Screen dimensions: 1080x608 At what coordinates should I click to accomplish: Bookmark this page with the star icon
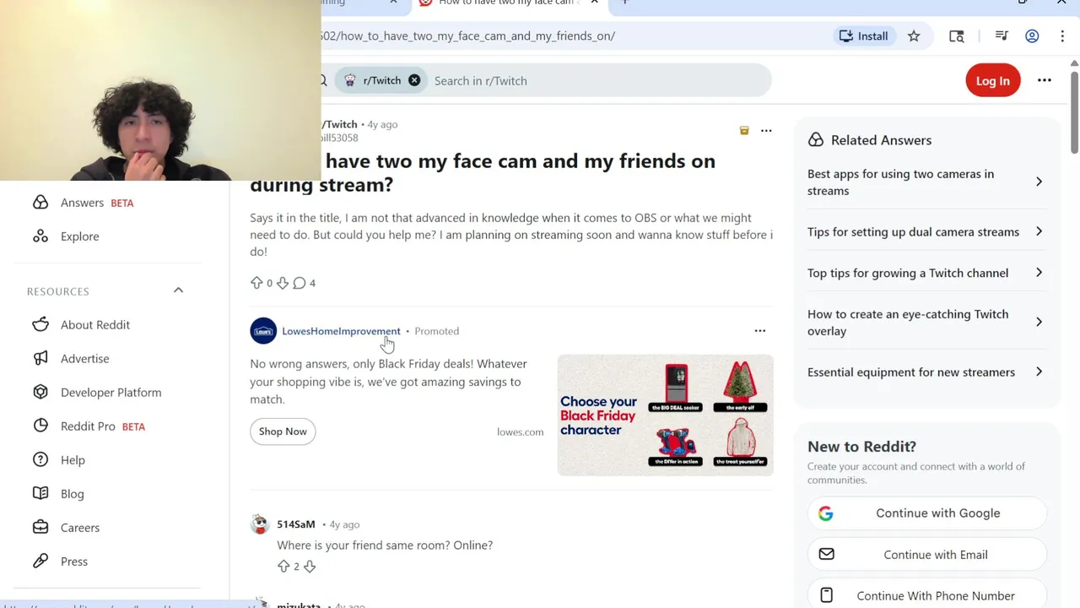(914, 36)
